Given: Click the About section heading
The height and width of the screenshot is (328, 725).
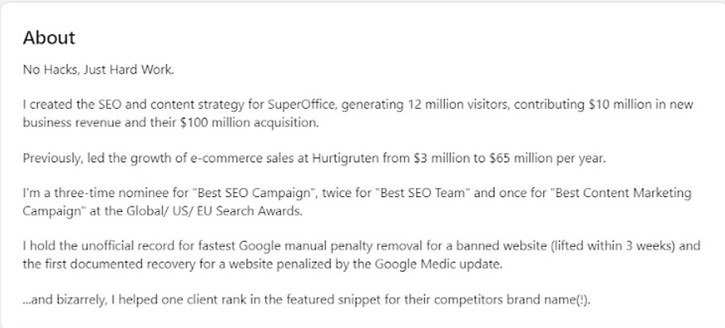Looking at the screenshot, I should click(x=49, y=38).
